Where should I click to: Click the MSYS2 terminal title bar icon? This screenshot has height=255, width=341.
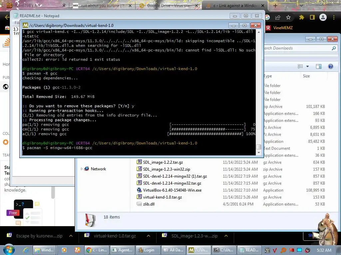point(25,26)
